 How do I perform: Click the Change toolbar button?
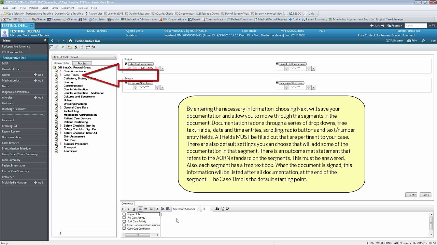(39, 19)
